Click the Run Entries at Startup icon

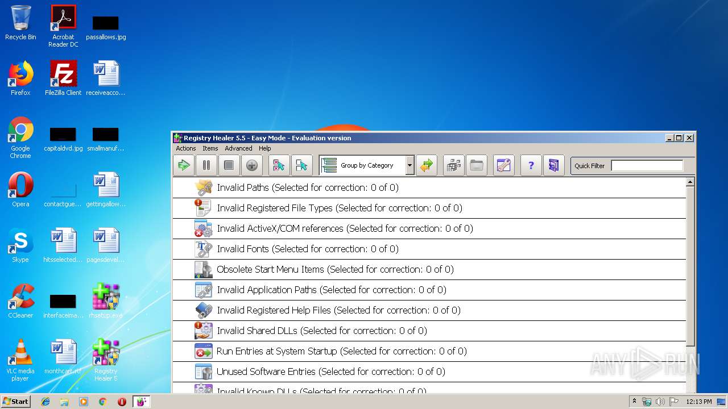point(203,351)
